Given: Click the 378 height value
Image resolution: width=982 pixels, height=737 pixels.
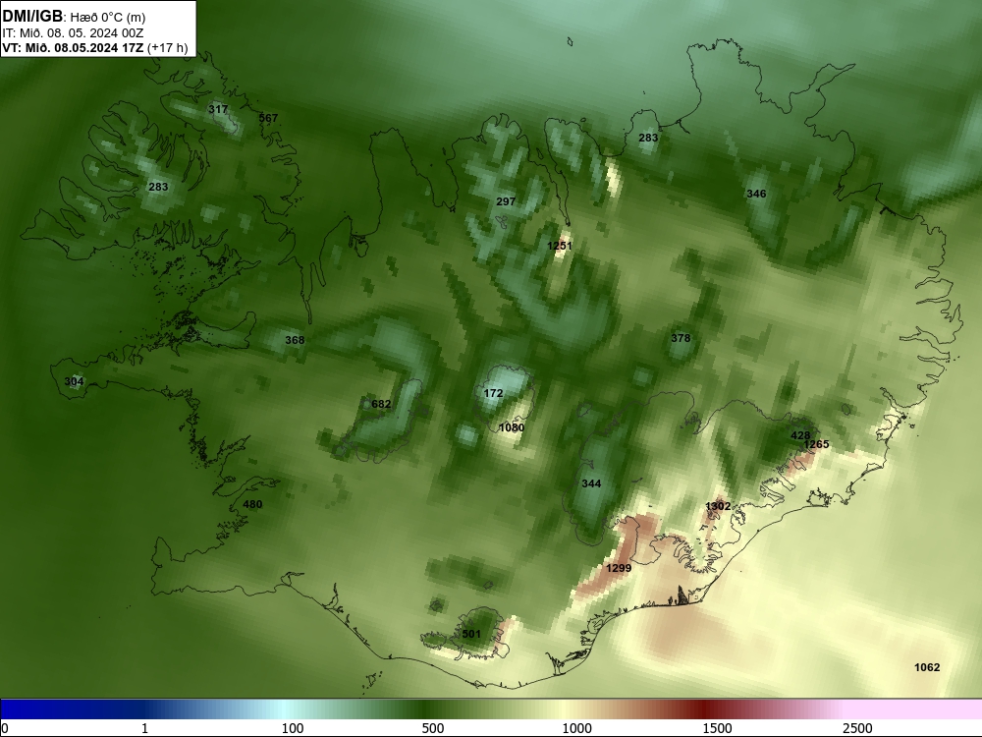Looking at the screenshot, I should (681, 338).
